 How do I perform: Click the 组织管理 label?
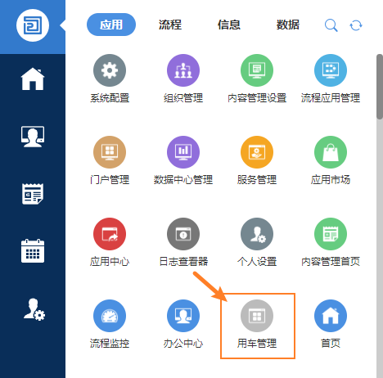pos(183,98)
